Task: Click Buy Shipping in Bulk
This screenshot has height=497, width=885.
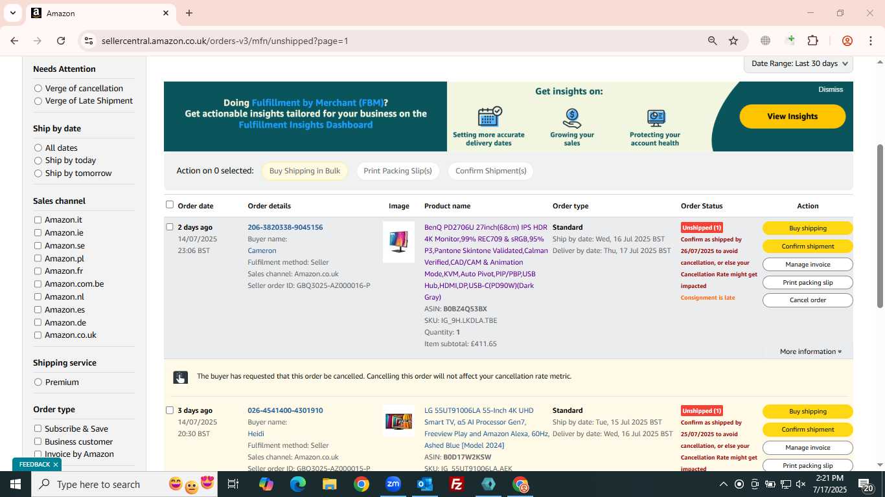Action: (305, 171)
